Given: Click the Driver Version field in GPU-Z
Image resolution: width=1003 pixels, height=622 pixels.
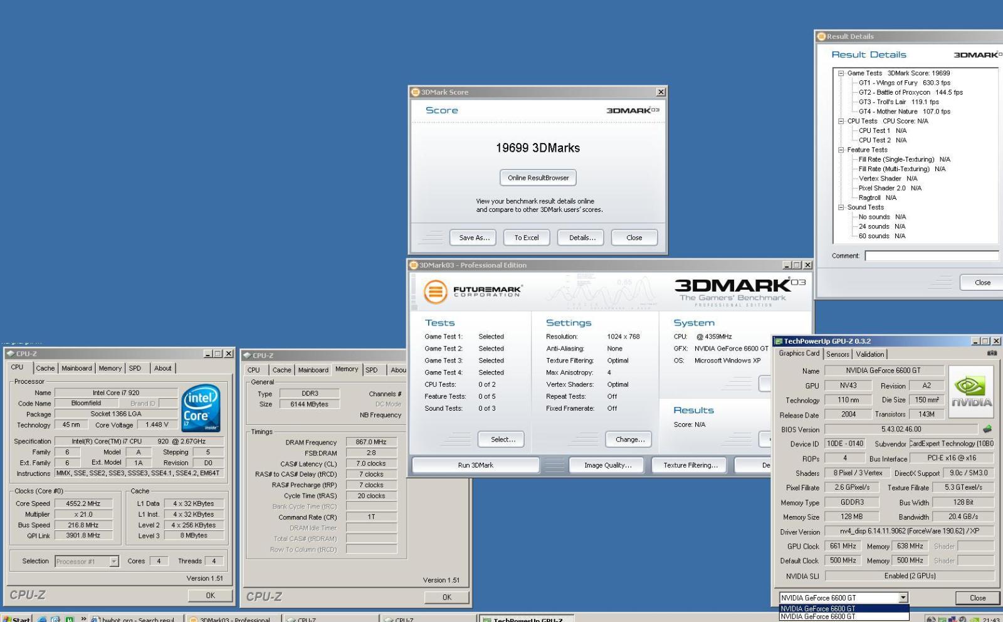Looking at the screenshot, I should click(909, 531).
